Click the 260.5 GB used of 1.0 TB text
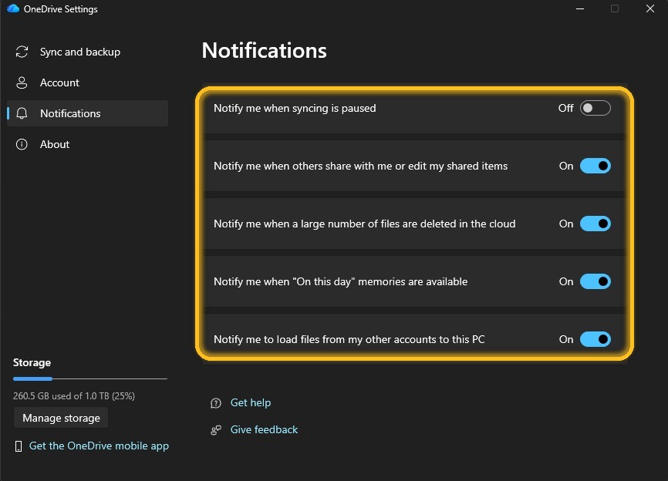 74,396
